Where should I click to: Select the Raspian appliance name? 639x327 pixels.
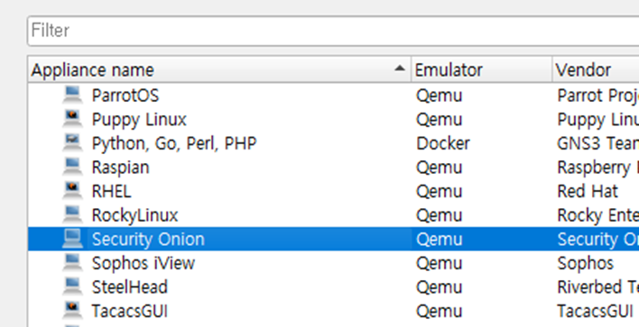(x=121, y=168)
